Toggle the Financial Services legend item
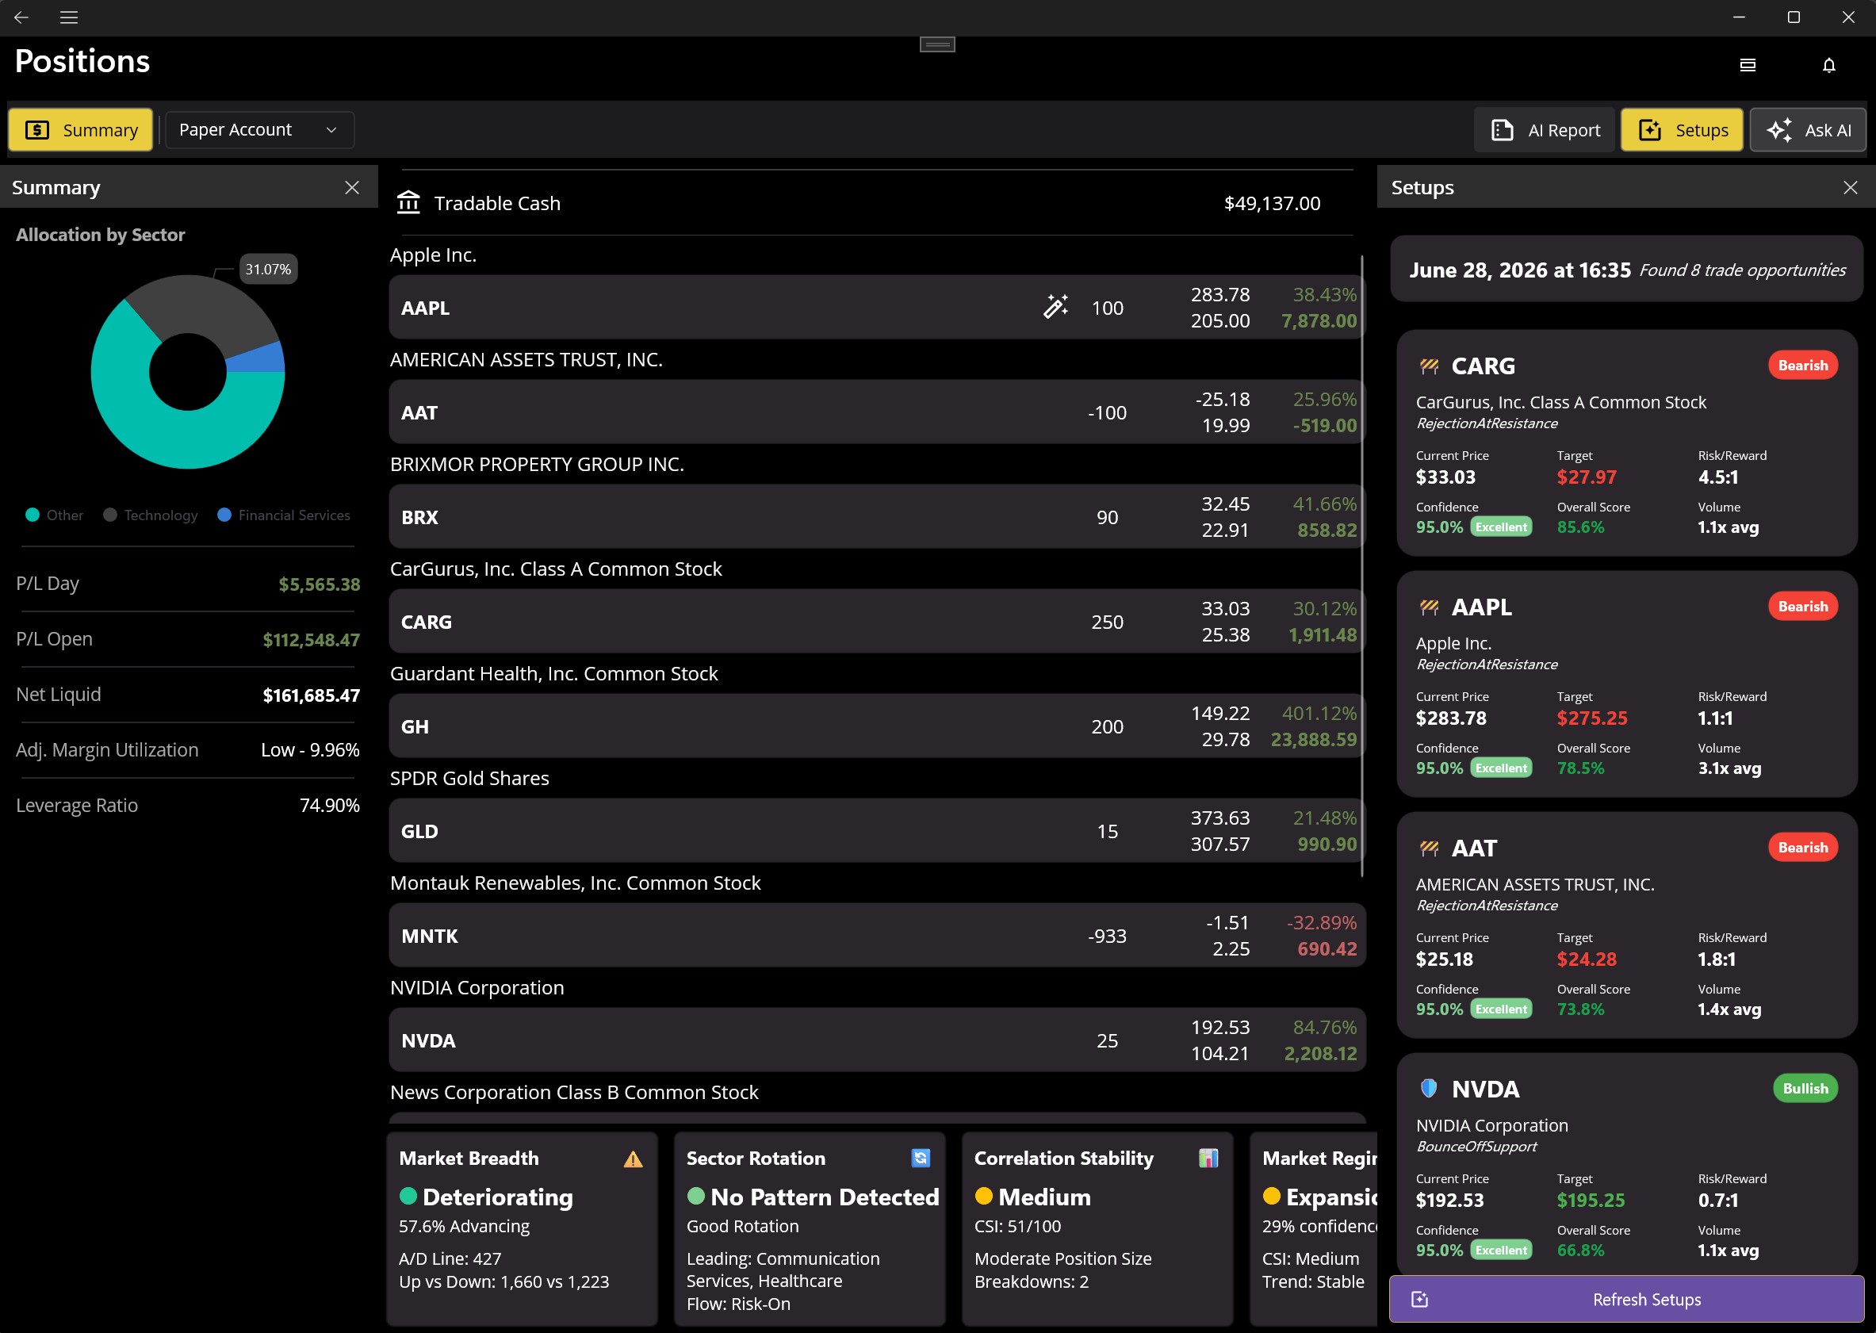The width and height of the screenshot is (1876, 1333). pyautogui.click(x=284, y=515)
